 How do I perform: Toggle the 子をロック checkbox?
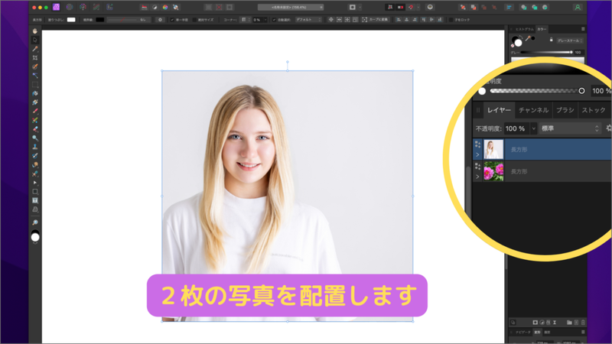[451, 20]
